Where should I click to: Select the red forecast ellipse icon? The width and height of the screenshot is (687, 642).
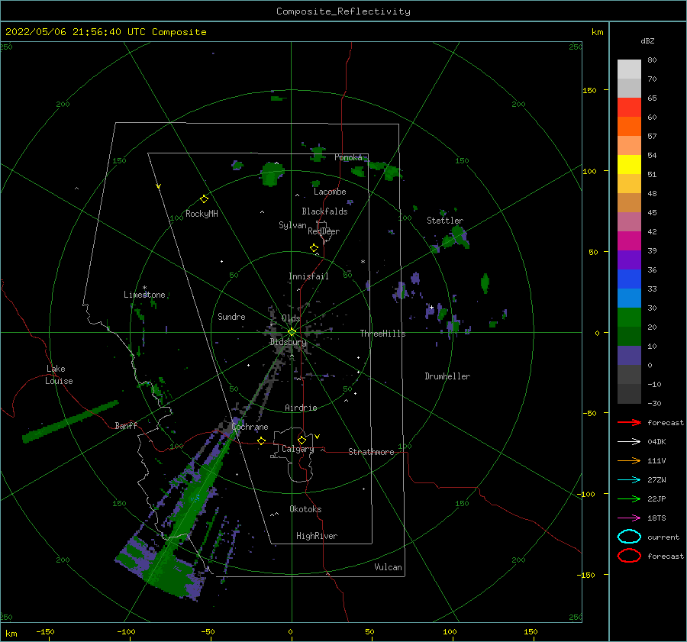coord(629,556)
